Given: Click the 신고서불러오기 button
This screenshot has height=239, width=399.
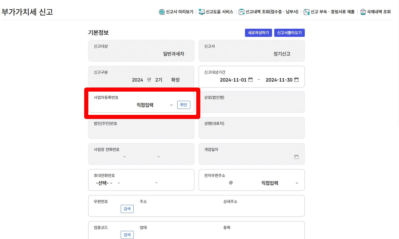Looking at the screenshot, I should coord(289,33).
